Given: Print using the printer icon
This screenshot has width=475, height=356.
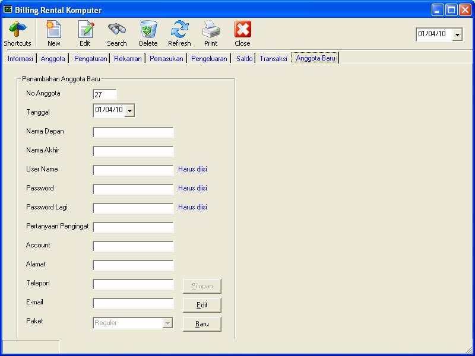Looking at the screenshot, I should pyautogui.click(x=211, y=30).
